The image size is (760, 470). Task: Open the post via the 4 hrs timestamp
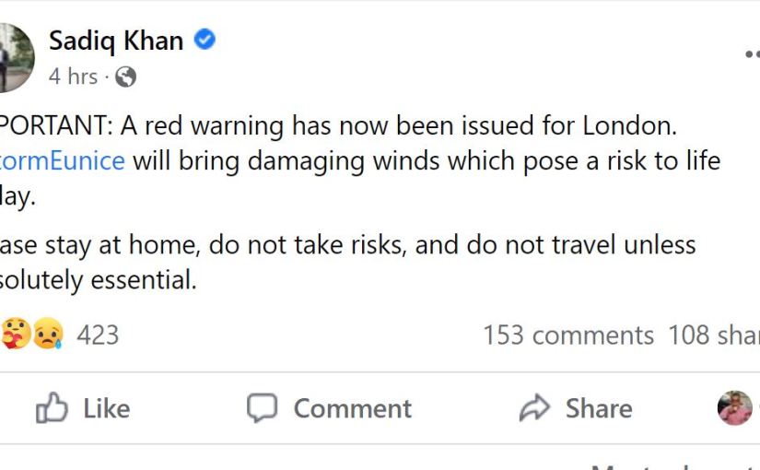tap(73, 77)
